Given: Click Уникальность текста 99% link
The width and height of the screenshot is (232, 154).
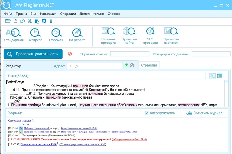Looking at the screenshot, I should tap(39, 144).
